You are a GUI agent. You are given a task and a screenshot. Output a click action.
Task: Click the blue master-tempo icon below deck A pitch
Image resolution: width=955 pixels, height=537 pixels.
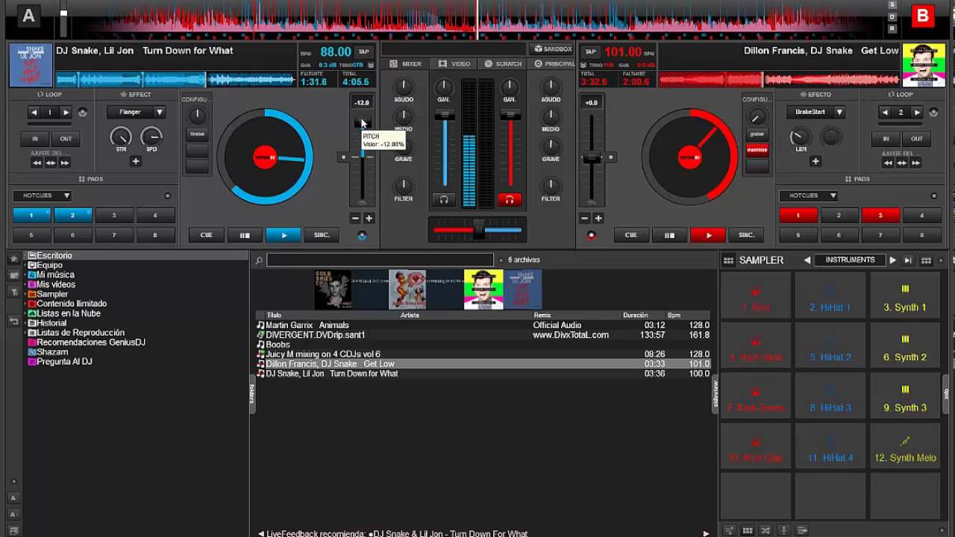pyautogui.click(x=362, y=236)
